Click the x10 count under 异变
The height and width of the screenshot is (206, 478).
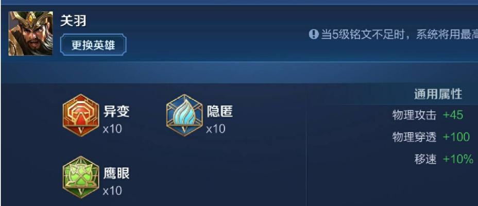[112, 129]
